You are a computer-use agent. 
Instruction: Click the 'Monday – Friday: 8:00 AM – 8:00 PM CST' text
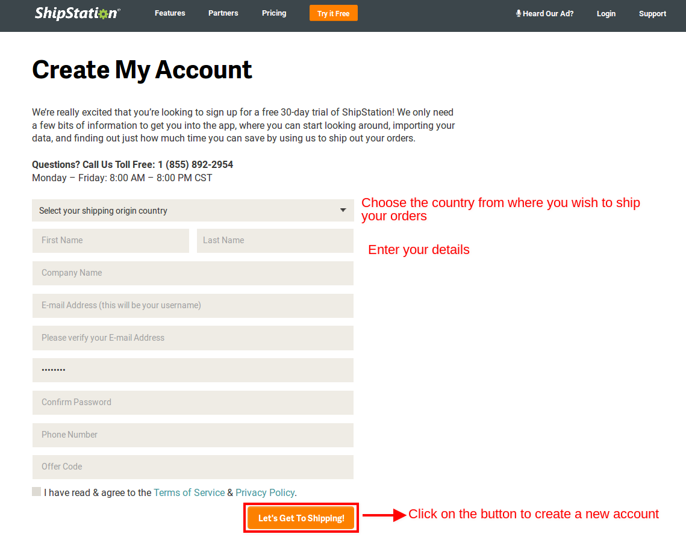coord(122,178)
